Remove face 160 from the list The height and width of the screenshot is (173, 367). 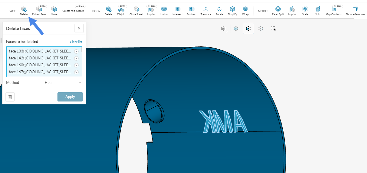[x=77, y=65]
